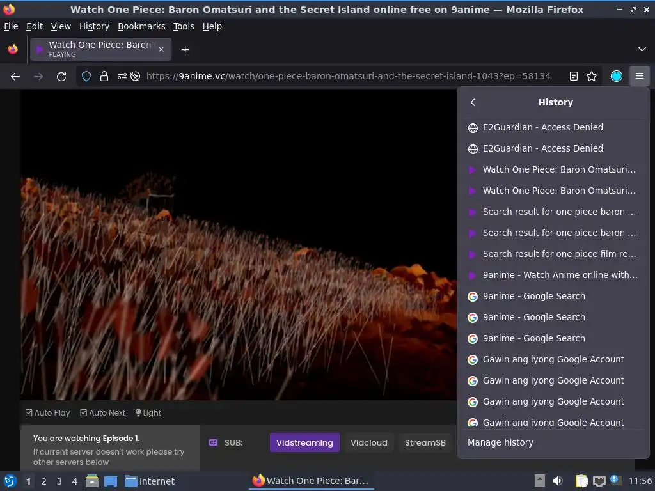Viewport: 655px width, 491px height.
Task: Open second Watch One Piece: Baron Omatsuri history entry
Action: (x=553, y=191)
